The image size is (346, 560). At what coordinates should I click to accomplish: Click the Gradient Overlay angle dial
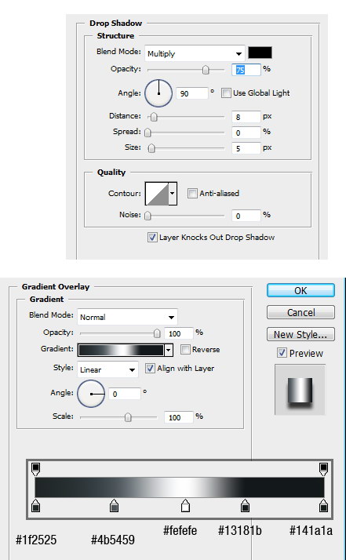click(91, 394)
